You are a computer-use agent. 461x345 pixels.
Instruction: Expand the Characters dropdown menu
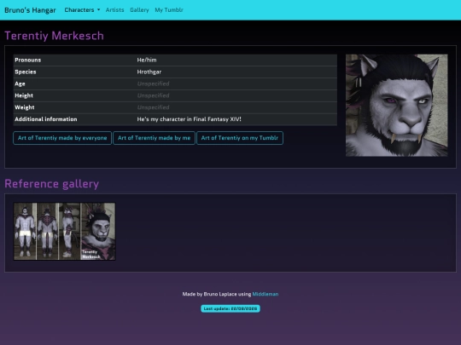click(x=82, y=10)
